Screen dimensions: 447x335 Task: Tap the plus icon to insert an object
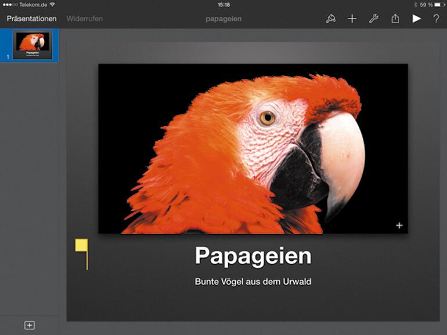tap(352, 19)
